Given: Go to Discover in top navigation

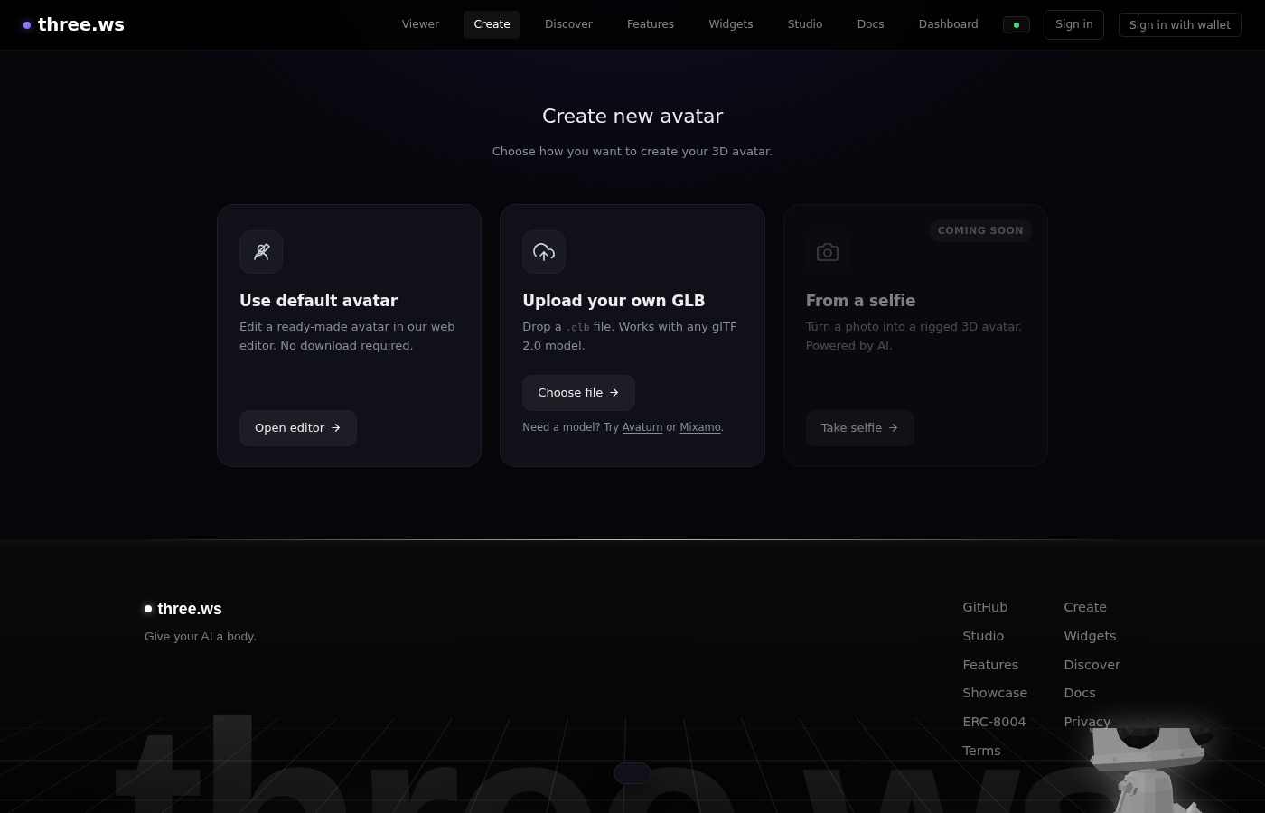Looking at the screenshot, I should pos(568,24).
